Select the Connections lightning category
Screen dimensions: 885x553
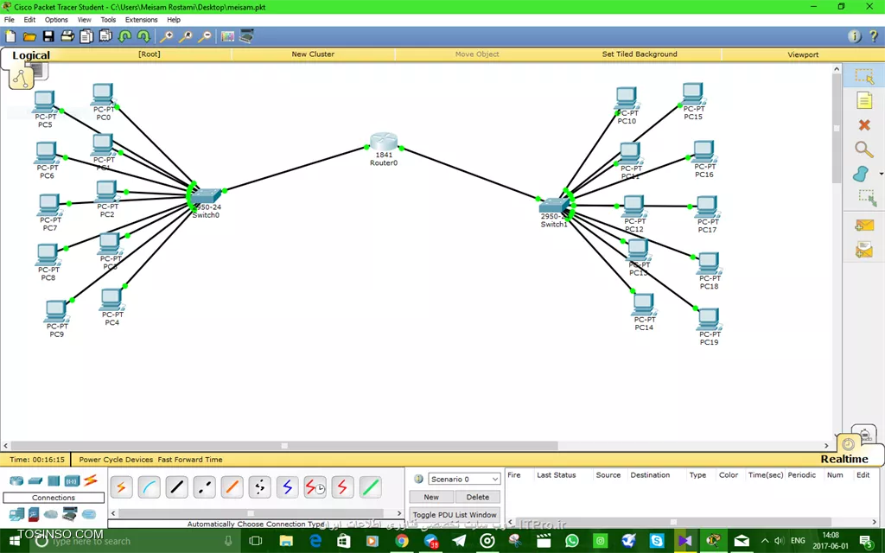tap(90, 480)
